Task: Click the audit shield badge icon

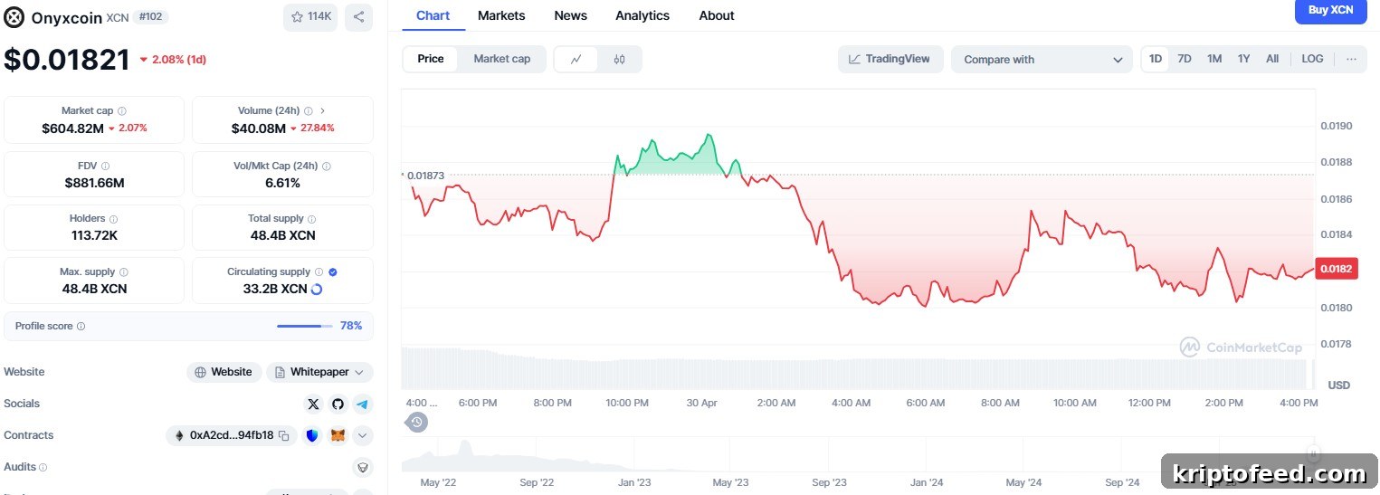Action: pos(362,467)
